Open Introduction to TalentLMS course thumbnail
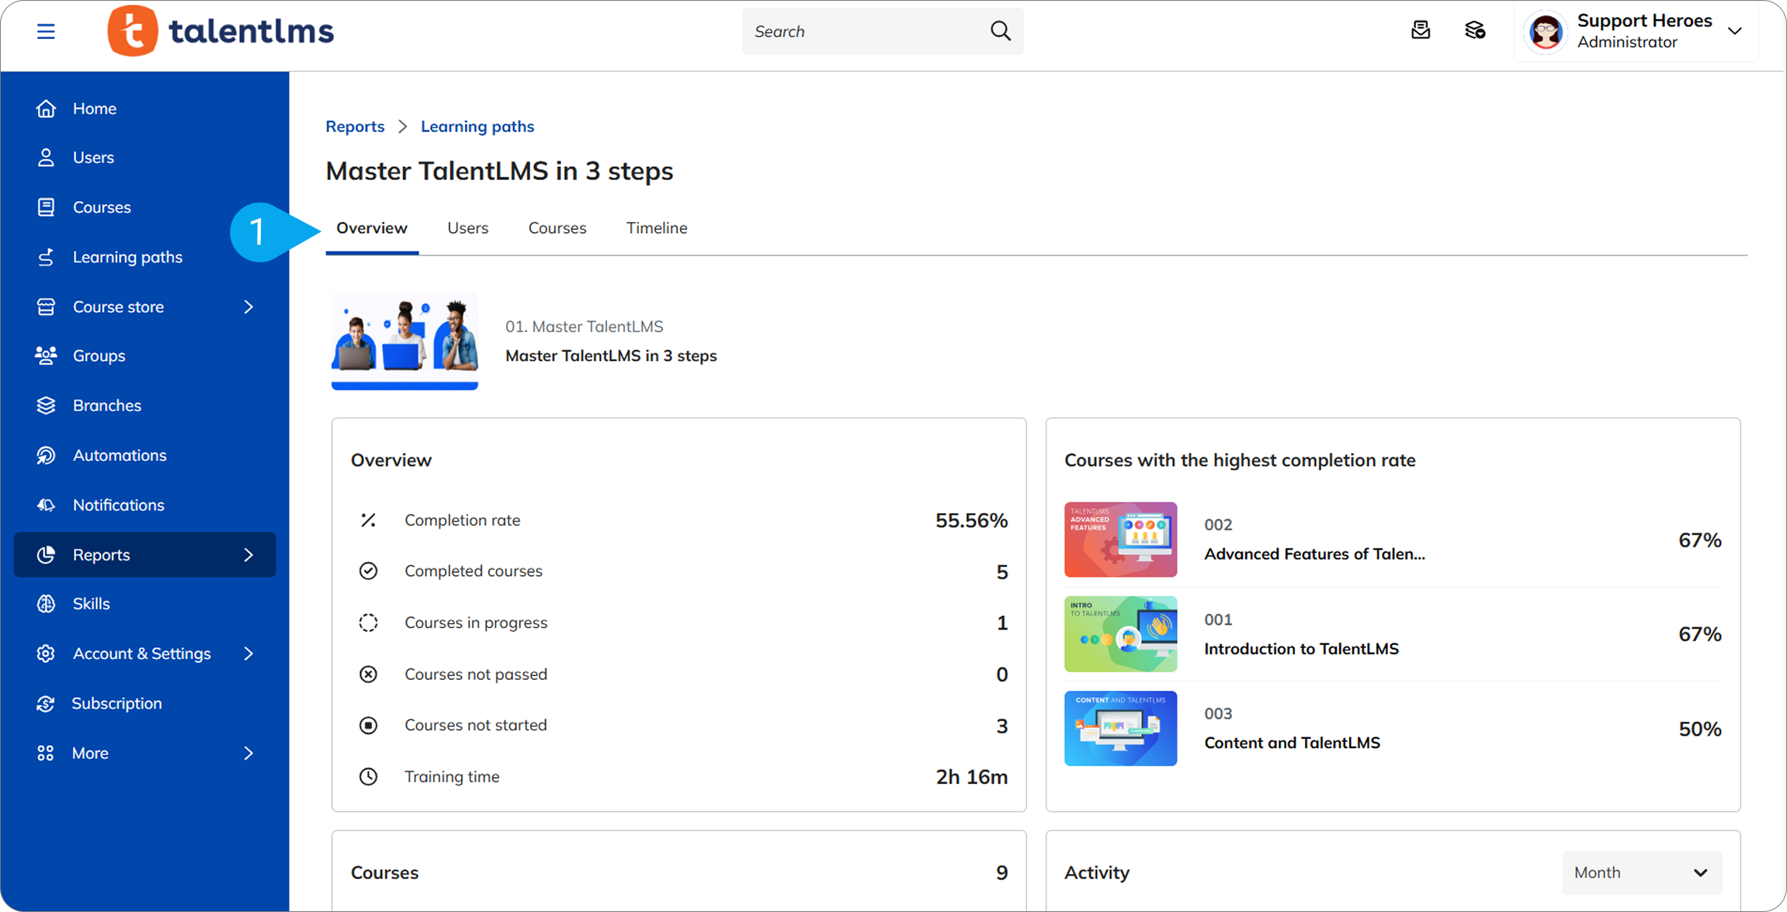This screenshot has height=912, width=1787. 1120,634
